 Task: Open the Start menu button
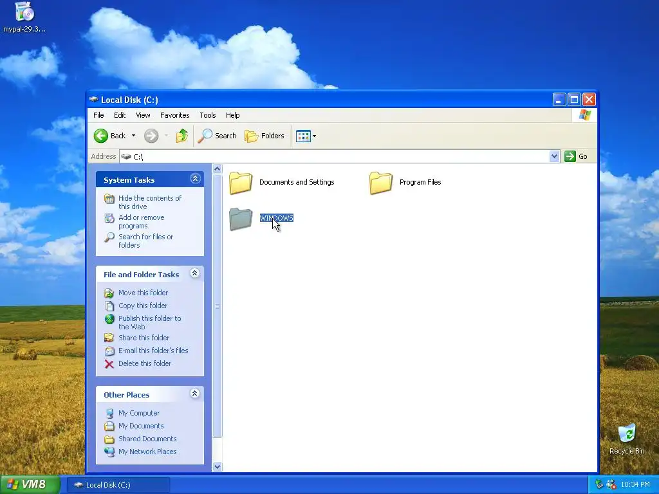click(x=30, y=484)
